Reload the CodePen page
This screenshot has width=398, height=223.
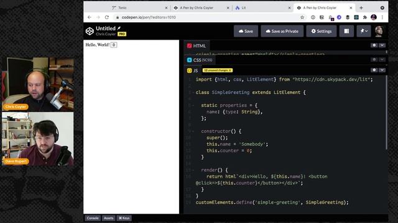click(107, 17)
